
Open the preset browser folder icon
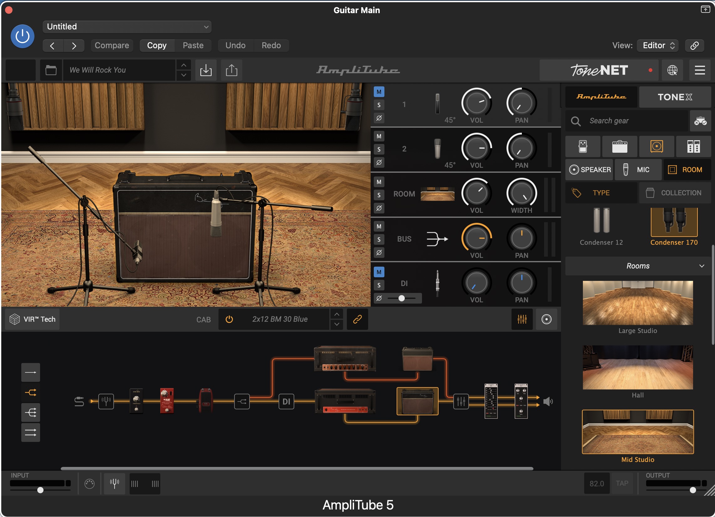[x=51, y=70]
